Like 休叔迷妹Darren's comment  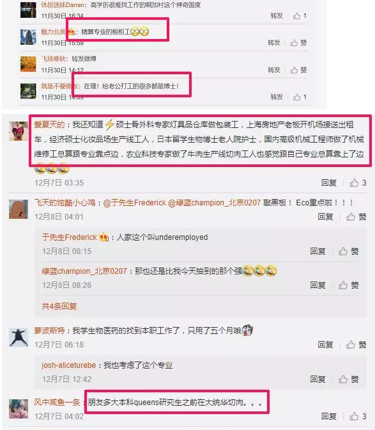point(300,15)
